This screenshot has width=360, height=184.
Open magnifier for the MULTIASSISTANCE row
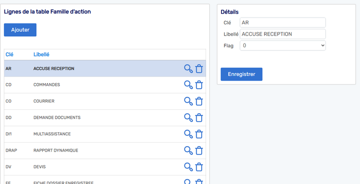189,134
